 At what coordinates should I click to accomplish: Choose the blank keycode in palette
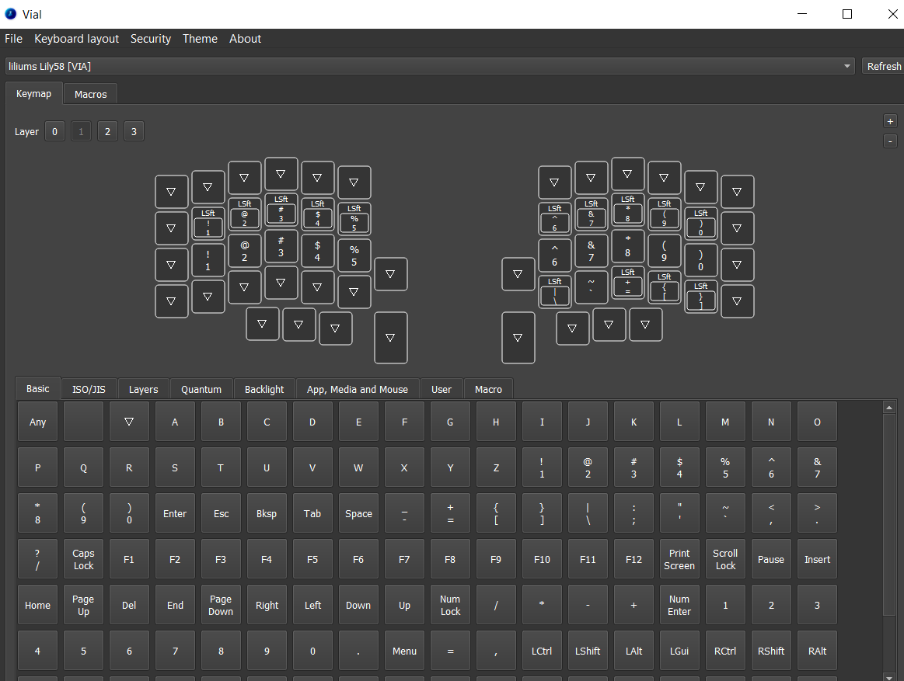coord(84,422)
